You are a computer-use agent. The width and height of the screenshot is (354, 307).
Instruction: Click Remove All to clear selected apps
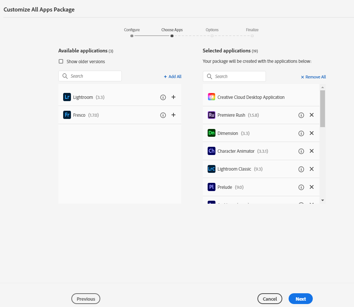tap(313, 77)
